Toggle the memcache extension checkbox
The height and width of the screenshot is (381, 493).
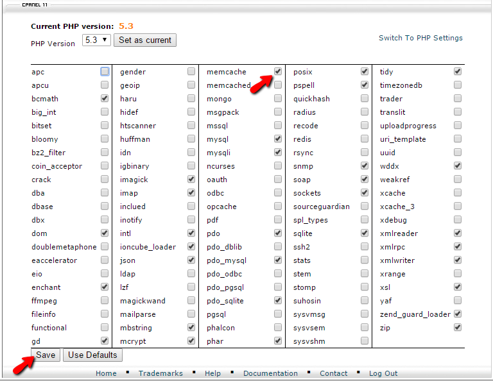(278, 72)
